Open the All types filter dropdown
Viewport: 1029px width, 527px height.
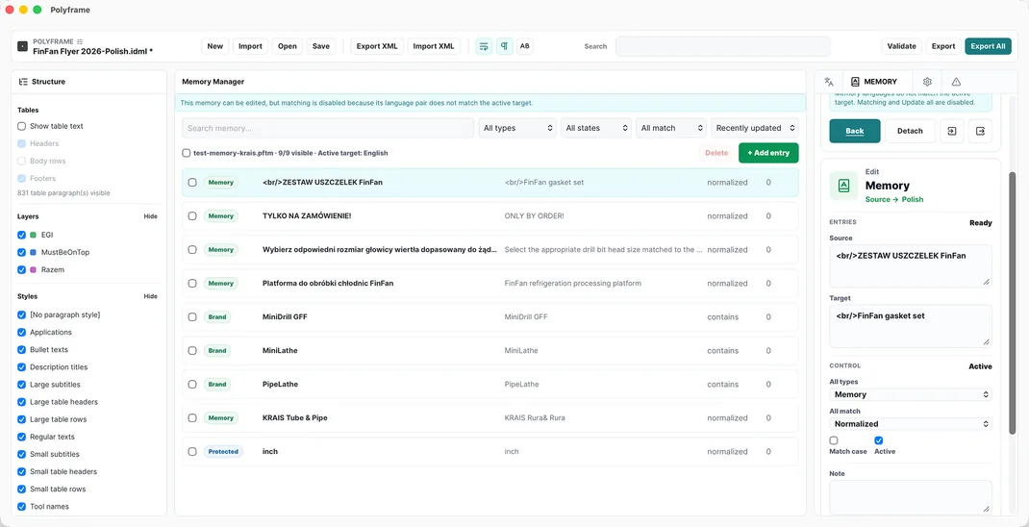(517, 128)
